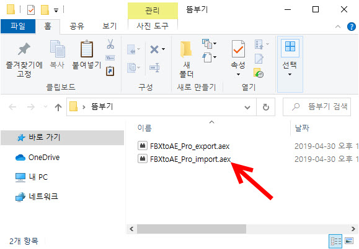
Task: Collapse the ribbon with chevron
Action: click(x=338, y=27)
